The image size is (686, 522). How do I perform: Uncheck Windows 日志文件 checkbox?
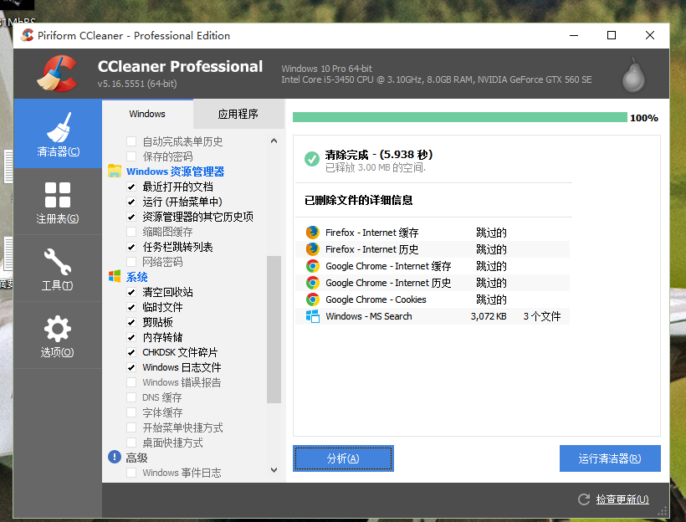(x=131, y=367)
